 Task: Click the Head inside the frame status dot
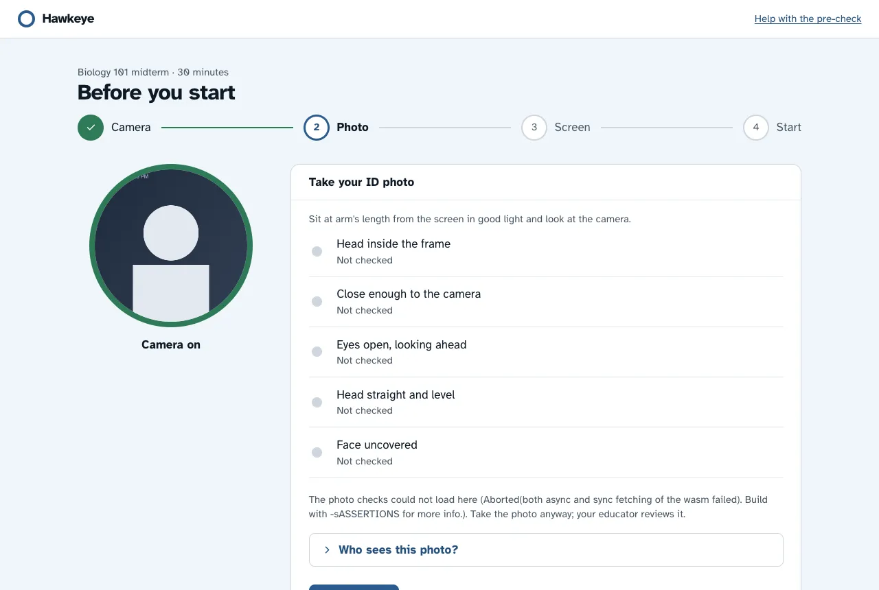(x=317, y=252)
